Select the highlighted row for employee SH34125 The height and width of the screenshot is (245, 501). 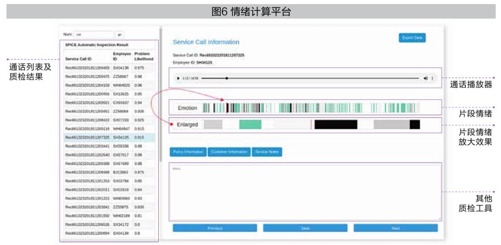[x=109, y=138]
